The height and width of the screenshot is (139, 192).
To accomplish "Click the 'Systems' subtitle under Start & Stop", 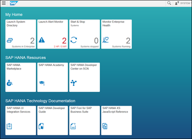I will pos(75,26).
